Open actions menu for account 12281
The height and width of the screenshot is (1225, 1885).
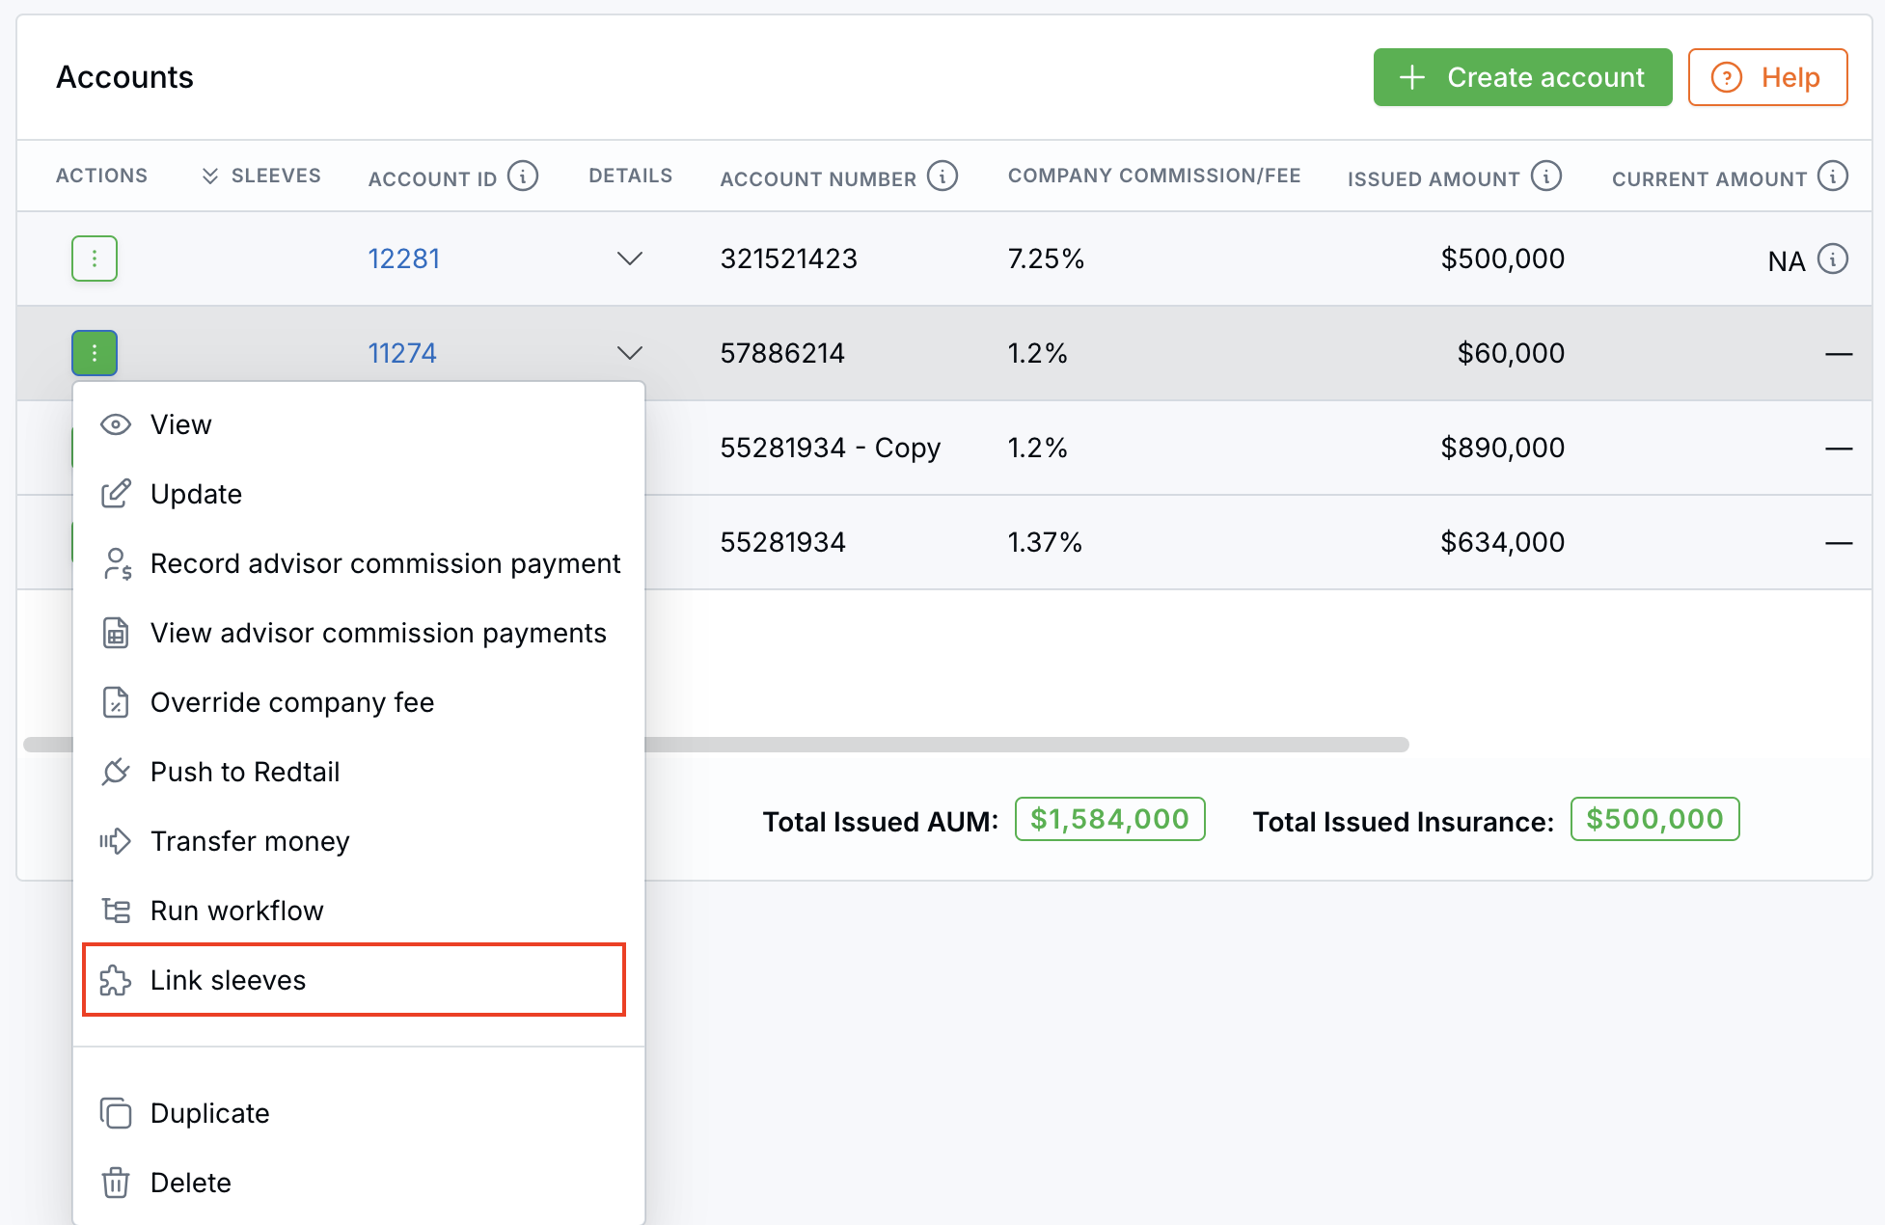[95, 259]
